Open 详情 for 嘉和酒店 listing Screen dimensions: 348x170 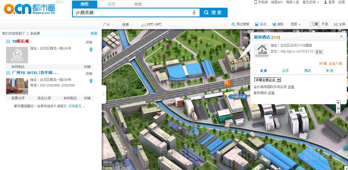[271, 93]
